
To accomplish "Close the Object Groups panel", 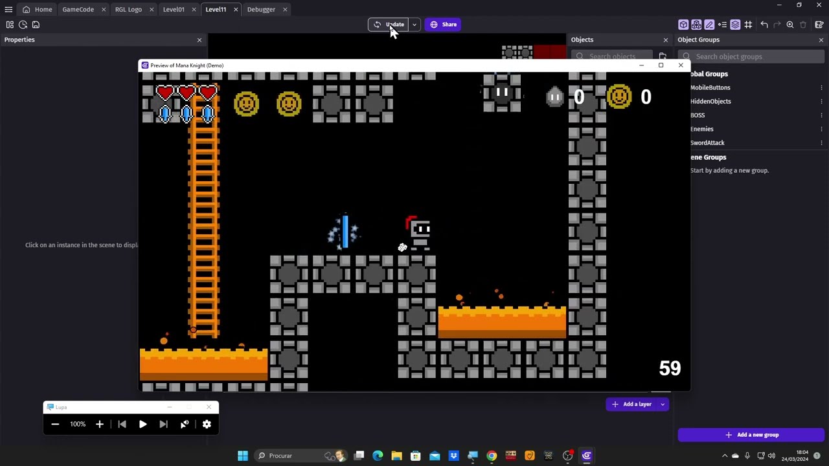I will click(821, 39).
